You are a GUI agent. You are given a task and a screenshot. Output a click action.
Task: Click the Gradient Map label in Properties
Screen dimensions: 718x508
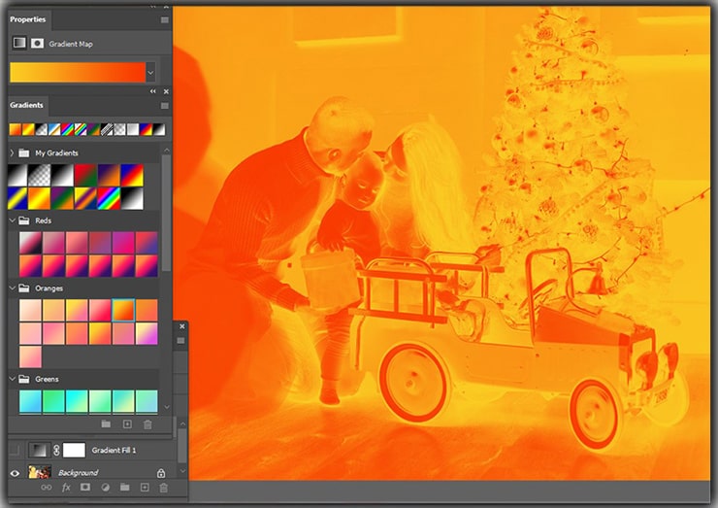(x=71, y=44)
